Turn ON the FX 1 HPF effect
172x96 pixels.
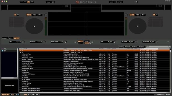click(x=20, y=42)
